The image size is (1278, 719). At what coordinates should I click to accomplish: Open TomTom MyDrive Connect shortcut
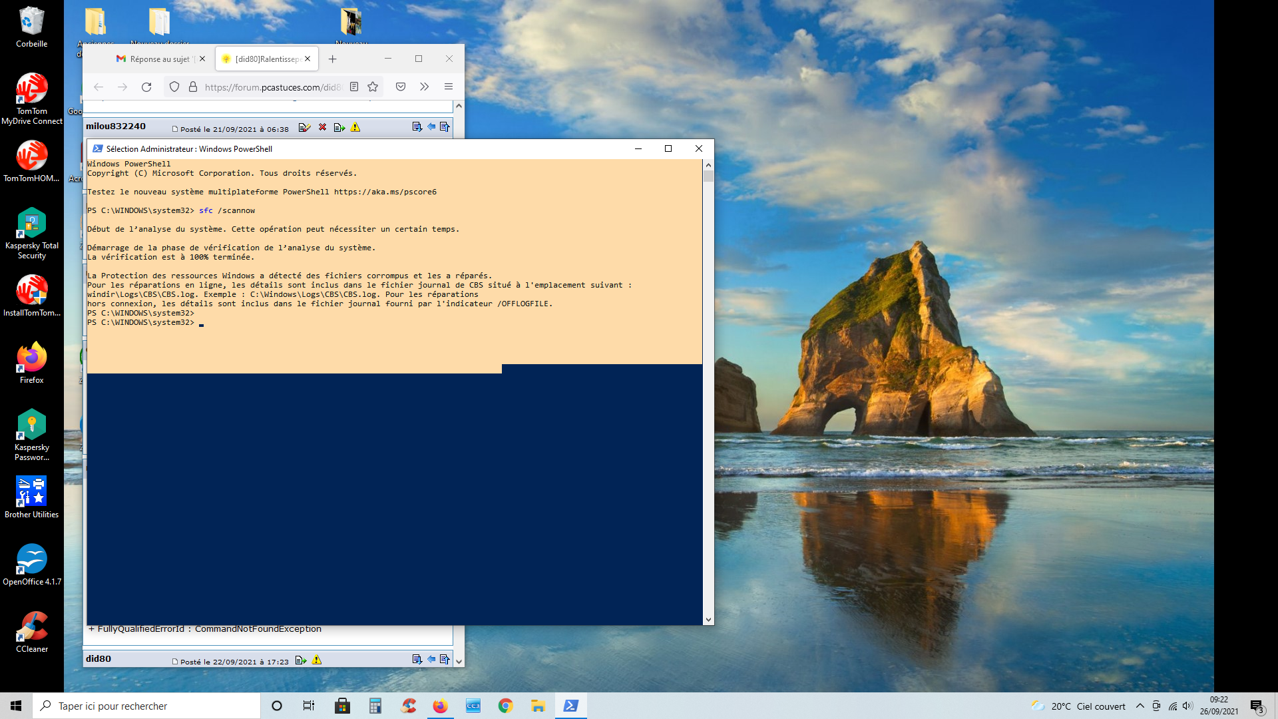point(31,99)
